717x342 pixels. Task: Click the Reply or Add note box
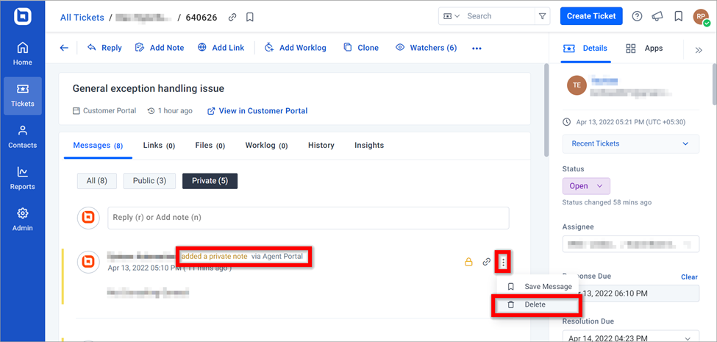tap(308, 218)
